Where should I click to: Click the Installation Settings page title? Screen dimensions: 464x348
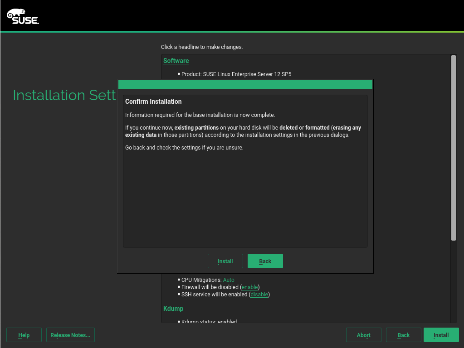(64, 95)
